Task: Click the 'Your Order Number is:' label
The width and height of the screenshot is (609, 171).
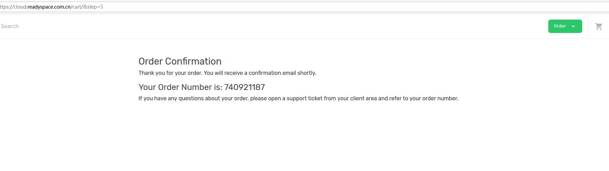Action: pyautogui.click(x=180, y=87)
